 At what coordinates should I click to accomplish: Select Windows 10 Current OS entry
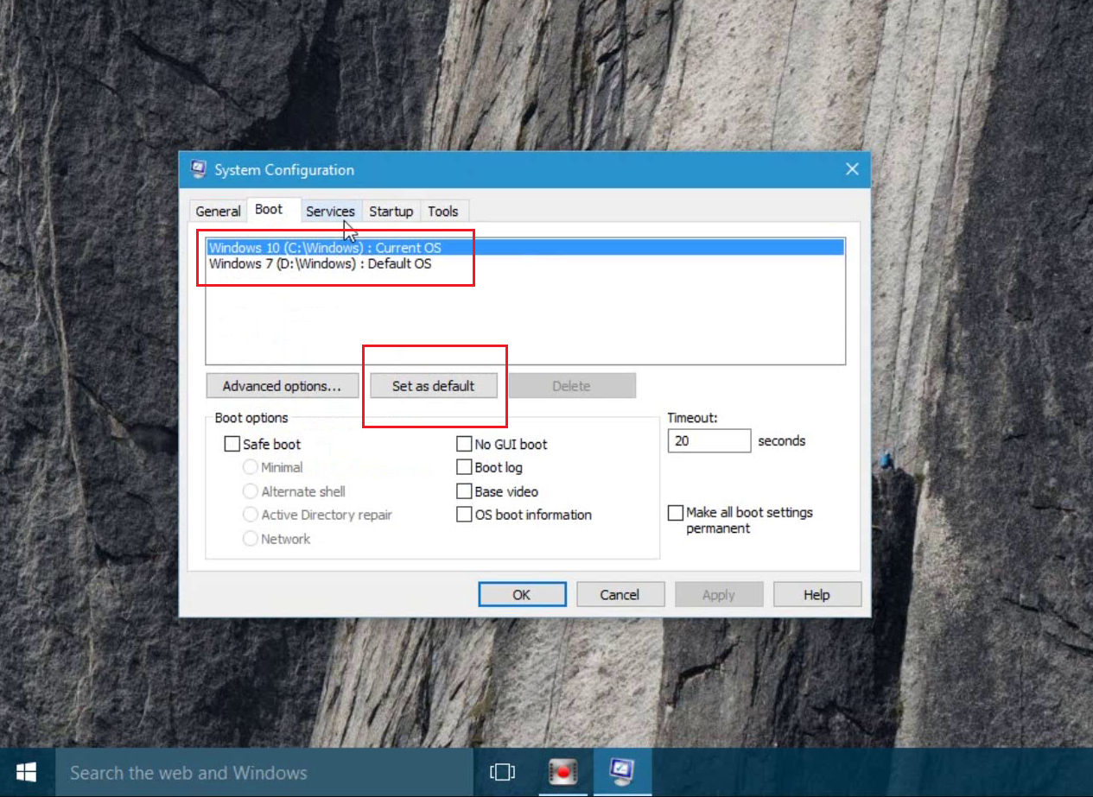pyautogui.click(x=524, y=248)
